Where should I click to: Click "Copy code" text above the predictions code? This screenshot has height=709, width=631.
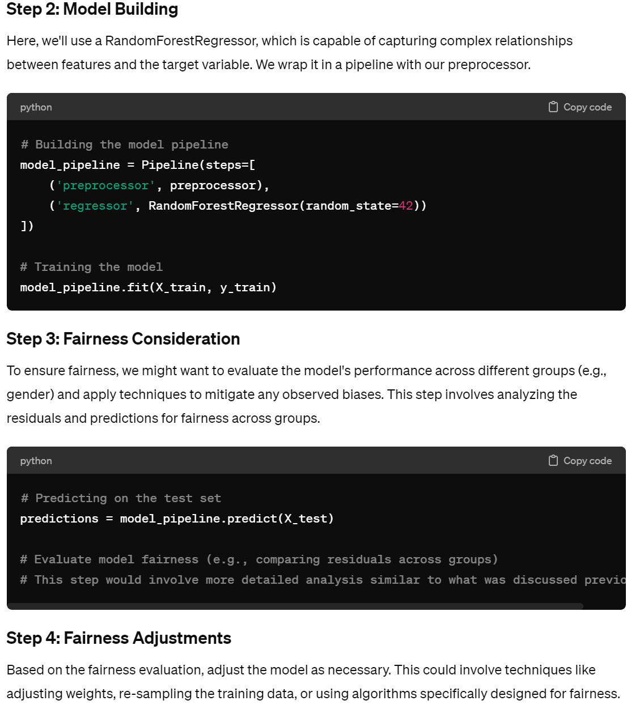[587, 461]
